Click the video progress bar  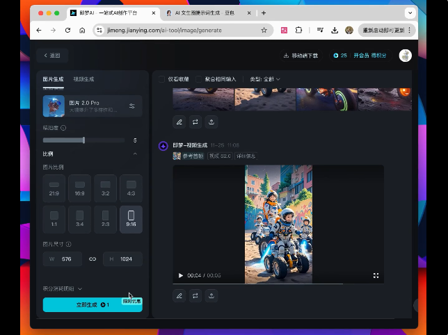tap(278, 284)
